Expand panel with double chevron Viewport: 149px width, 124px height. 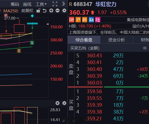pos(63,4)
